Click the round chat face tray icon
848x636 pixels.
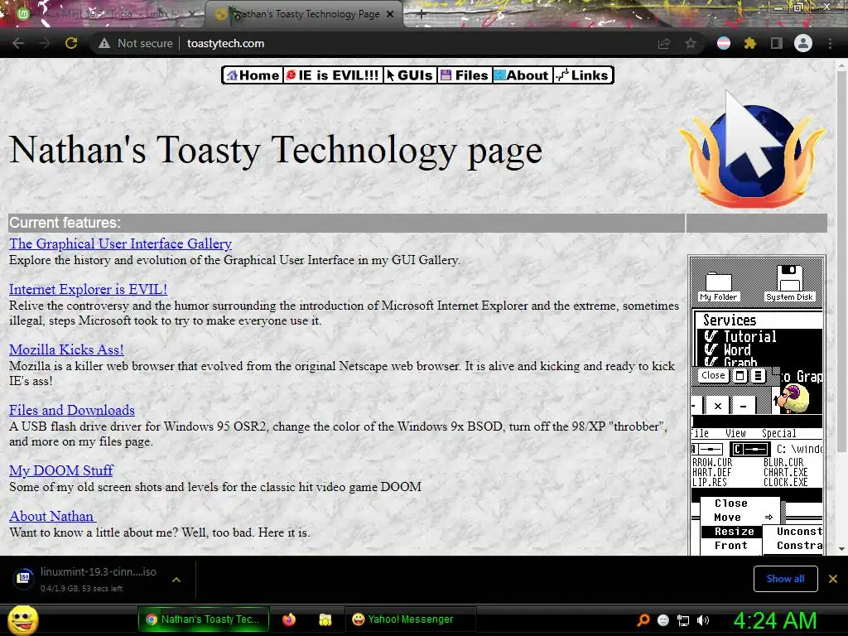pyautogui.click(x=663, y=620)
